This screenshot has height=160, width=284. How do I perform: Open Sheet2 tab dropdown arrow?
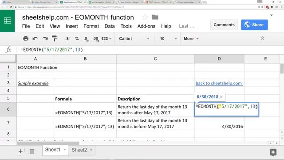(91, 150)
